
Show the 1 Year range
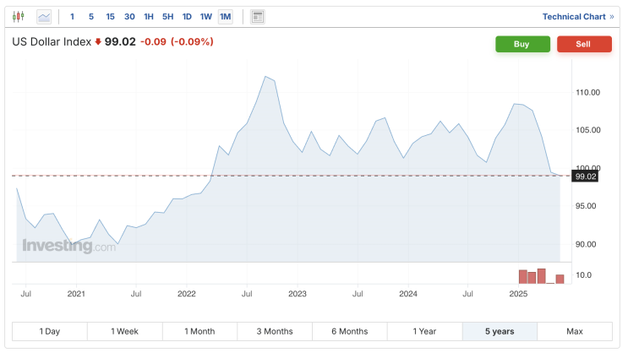pos(424,331)
